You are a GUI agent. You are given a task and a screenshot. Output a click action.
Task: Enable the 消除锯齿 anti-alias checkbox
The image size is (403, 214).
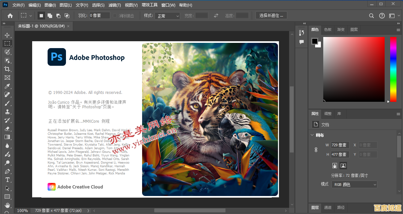click(x=115, y=15)
